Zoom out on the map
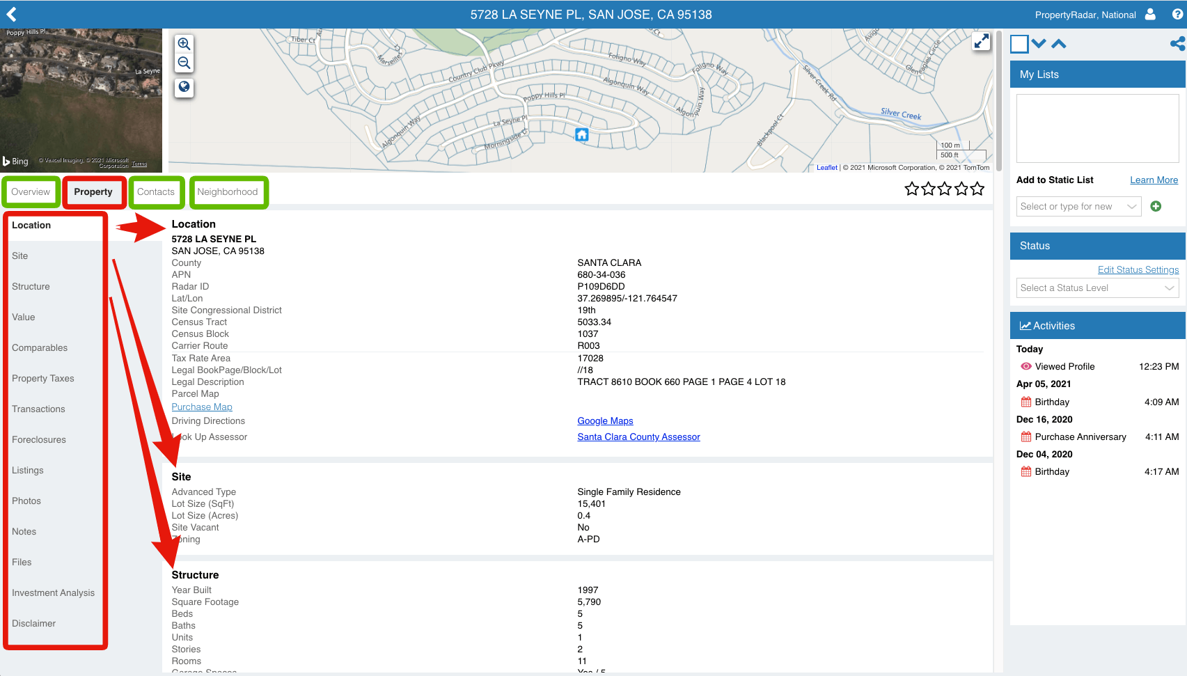 pos(184,63)
